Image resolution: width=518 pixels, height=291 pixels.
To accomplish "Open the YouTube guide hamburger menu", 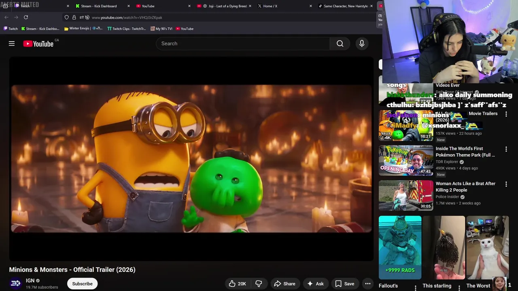I will pos(12,44).
